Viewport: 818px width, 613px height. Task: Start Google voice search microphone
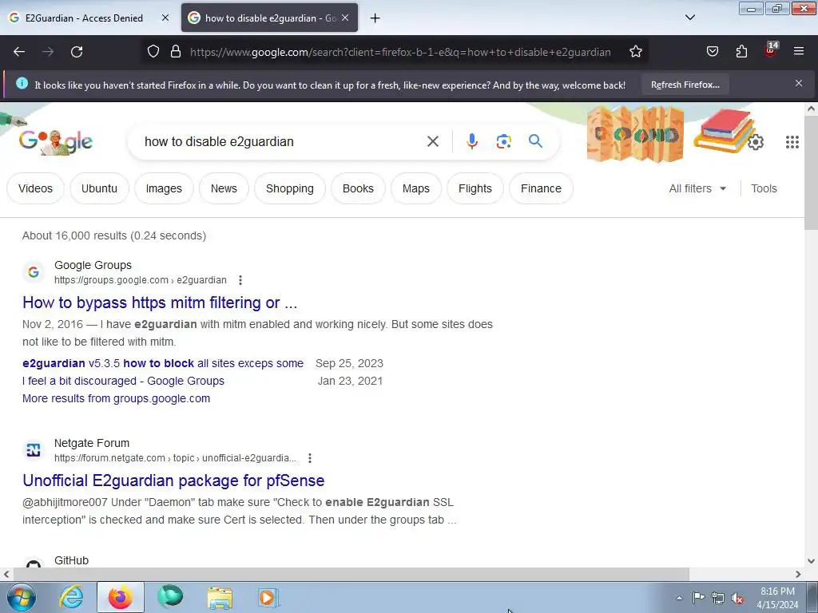(x=471, y=141)
